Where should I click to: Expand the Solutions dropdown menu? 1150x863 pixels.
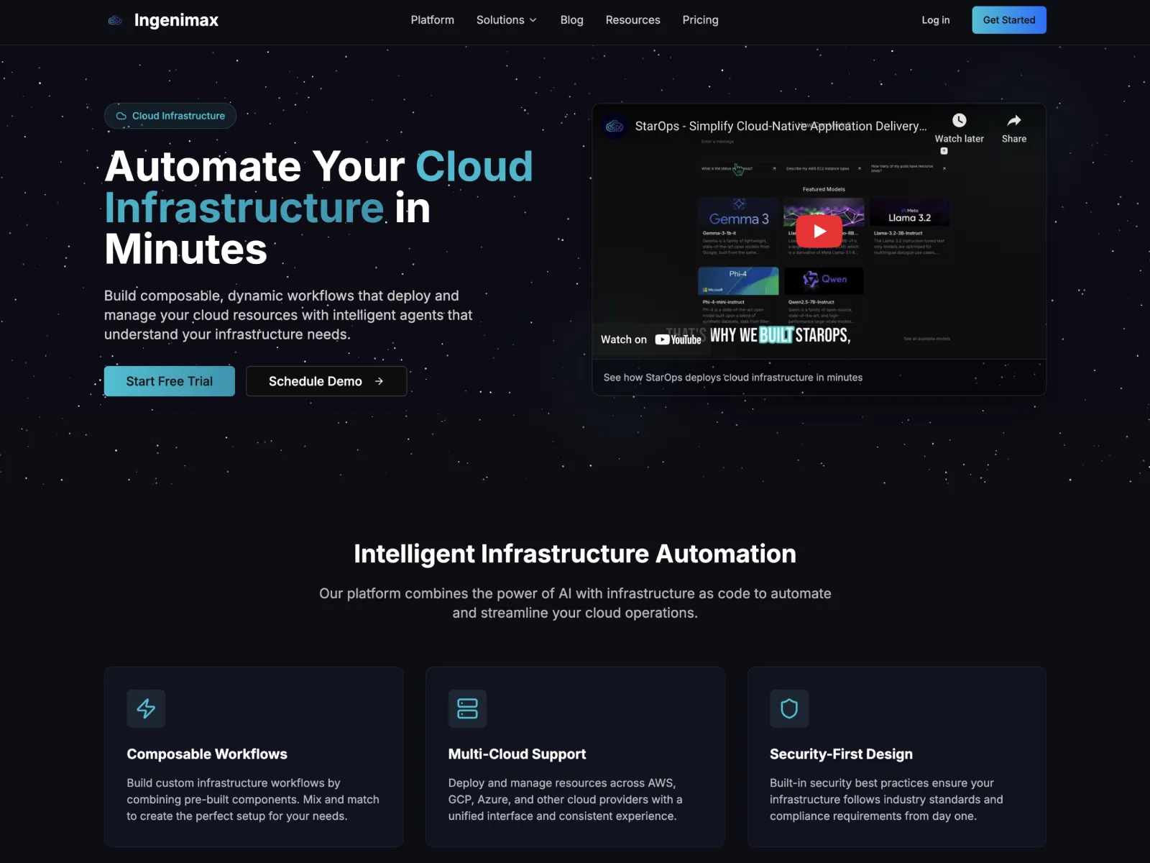(506, 20)
